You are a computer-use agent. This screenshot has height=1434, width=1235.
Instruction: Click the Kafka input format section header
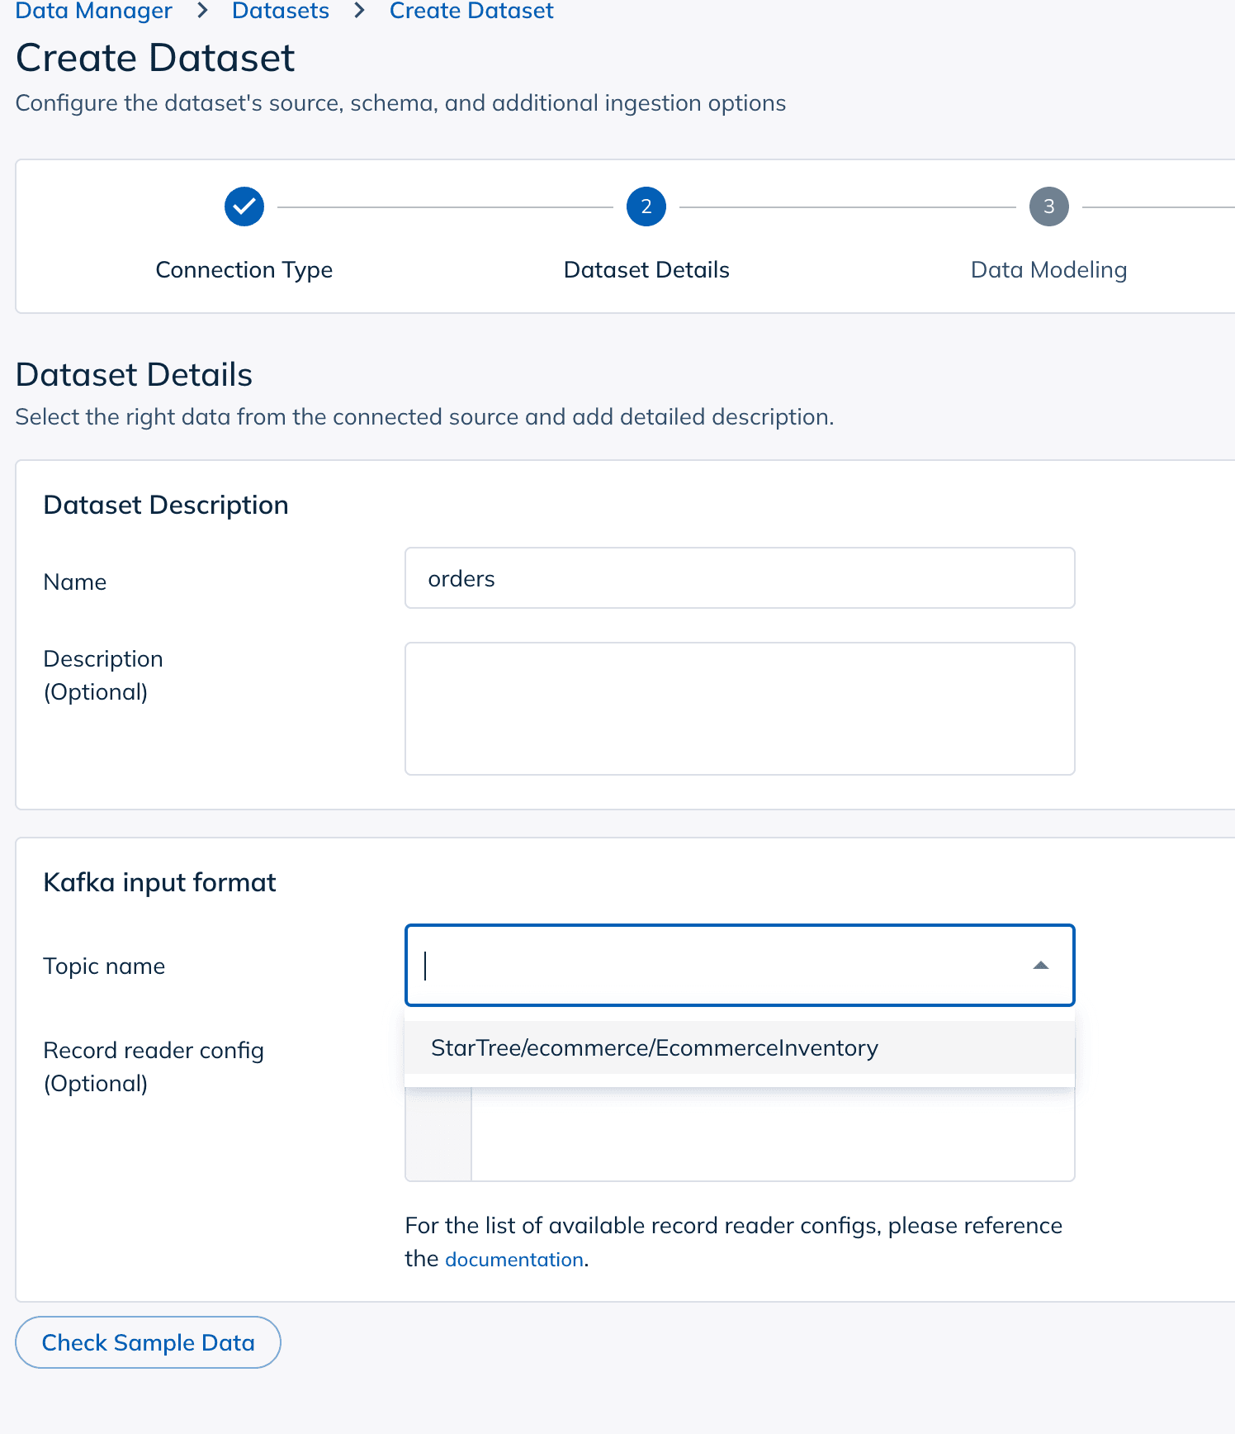coord(159,881)
